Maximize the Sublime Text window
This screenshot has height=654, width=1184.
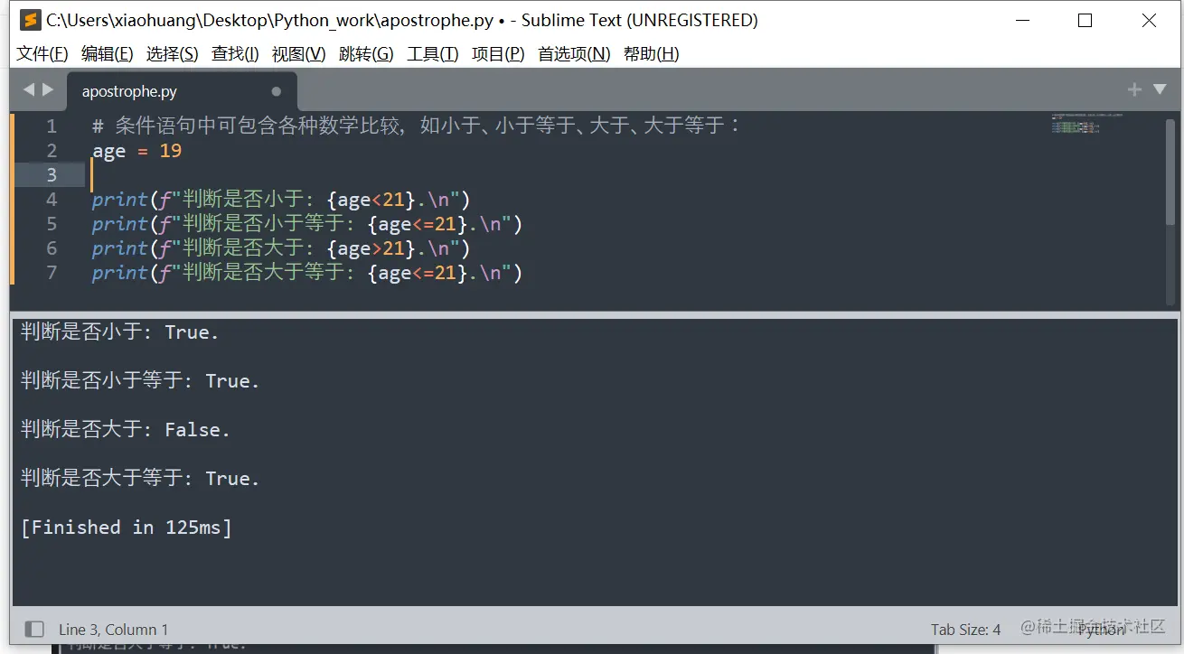point(1085,21)
